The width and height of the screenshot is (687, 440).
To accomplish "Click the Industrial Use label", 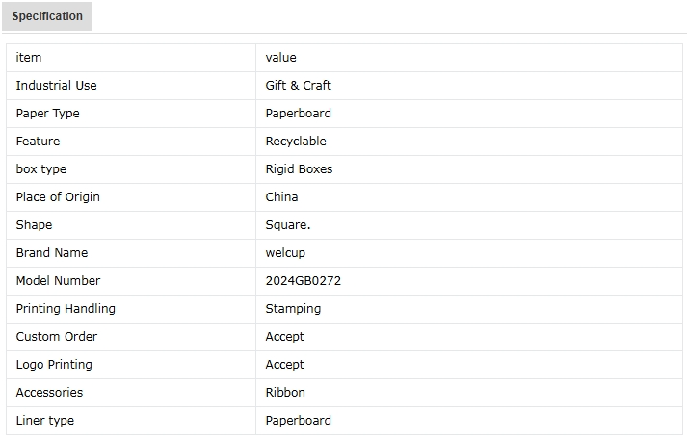I will pyautogui.click(x=57, y=86).
